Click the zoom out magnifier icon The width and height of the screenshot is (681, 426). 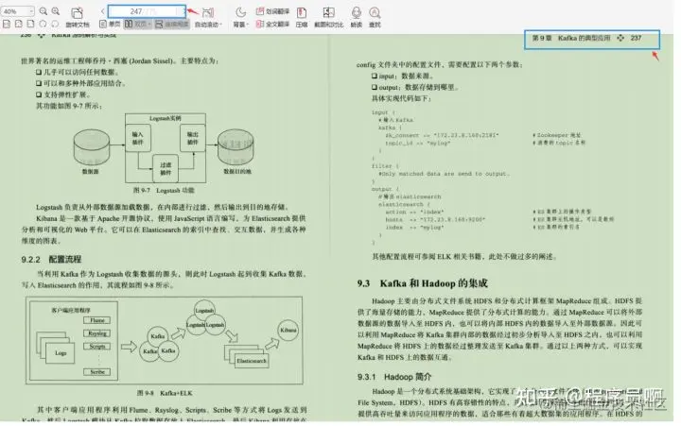(43, 11)
